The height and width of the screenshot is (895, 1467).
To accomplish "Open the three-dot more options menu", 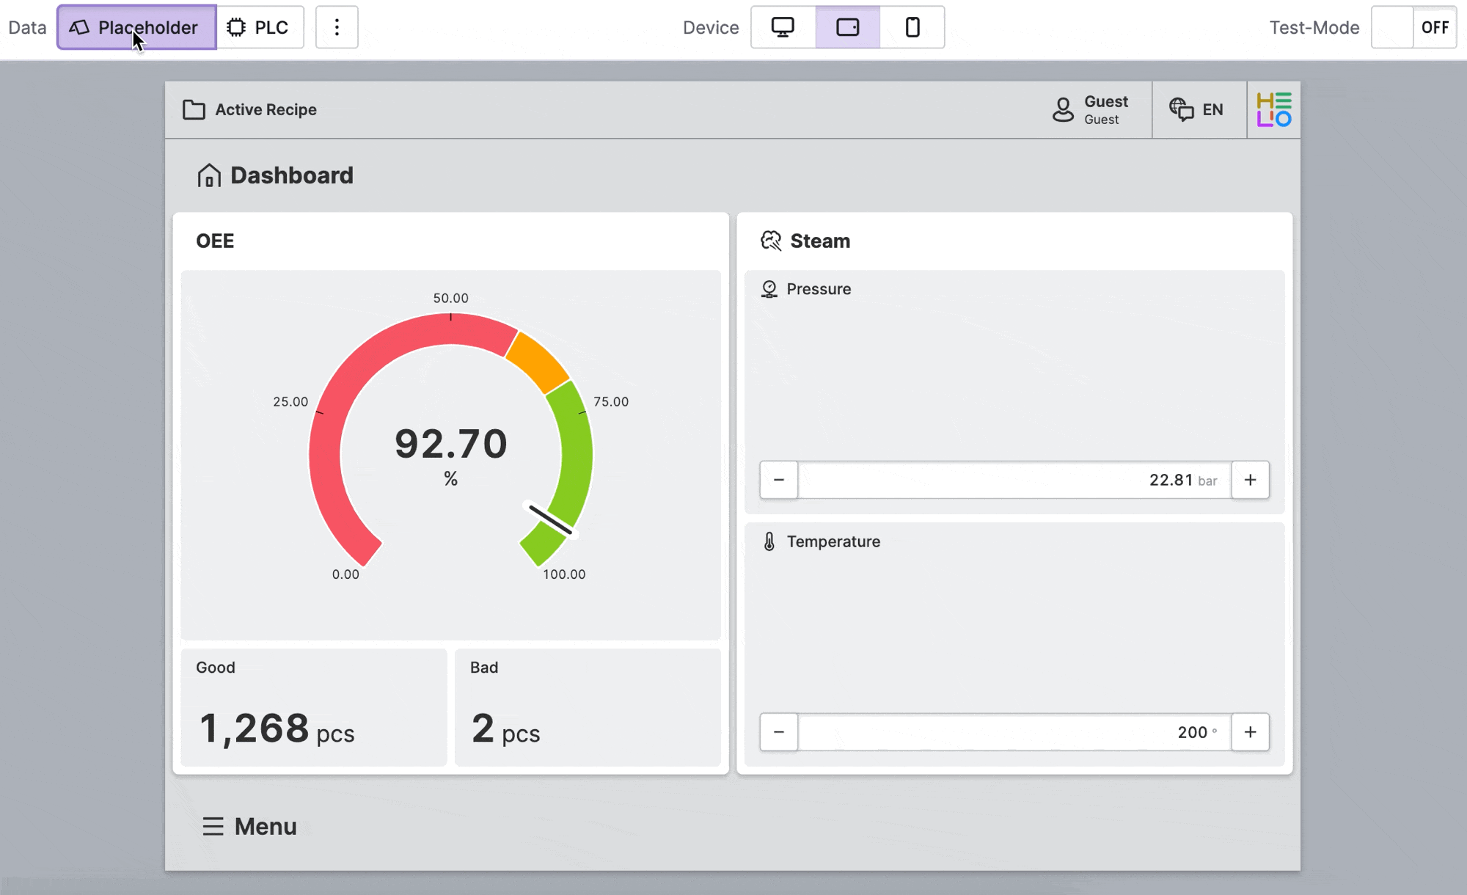I will [x=337, y=28].
